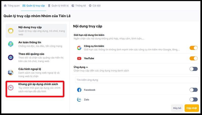Enable the Ứng dụng blocking toggle
The height and width of the screenshot is (115, 202).
pyautogui.click(x=193, y=69)
